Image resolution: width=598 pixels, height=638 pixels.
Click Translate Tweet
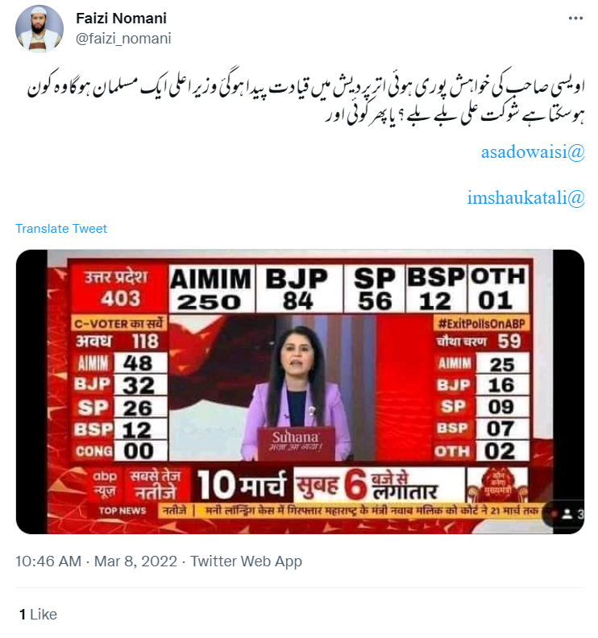point(61,229)
